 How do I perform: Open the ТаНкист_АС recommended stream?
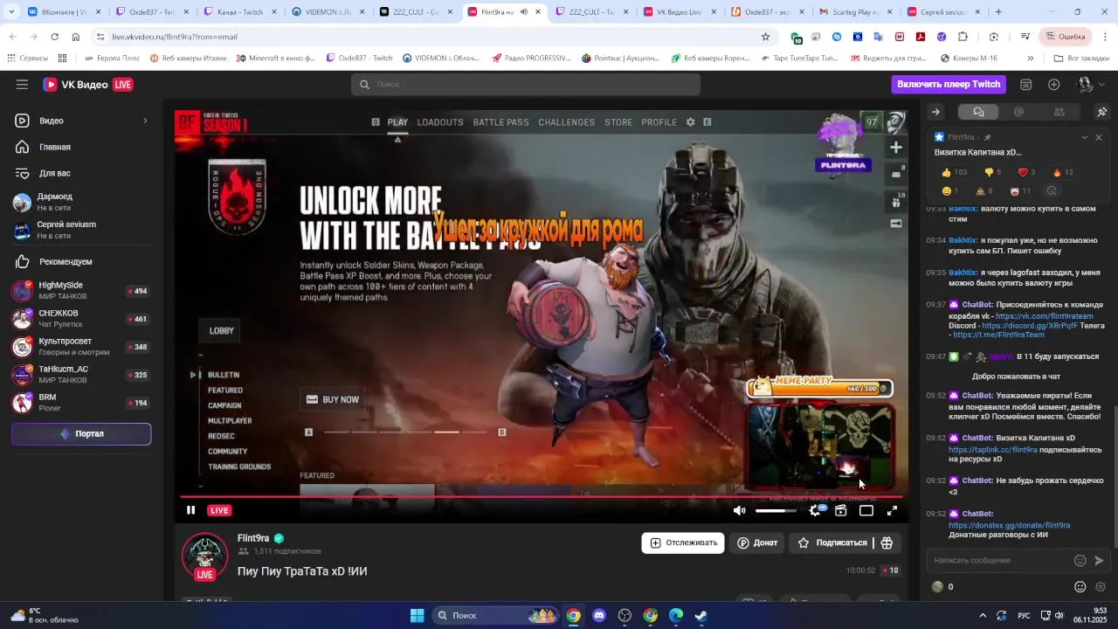(81, 375)
